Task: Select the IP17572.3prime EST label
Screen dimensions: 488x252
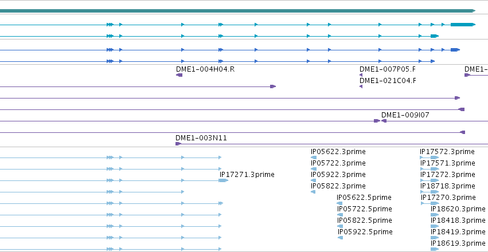Action: point(447,152)
